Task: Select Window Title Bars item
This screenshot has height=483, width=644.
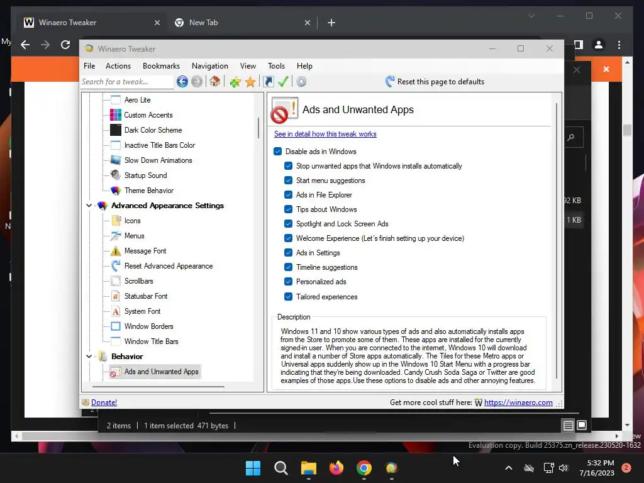Action: coord(151,341)
